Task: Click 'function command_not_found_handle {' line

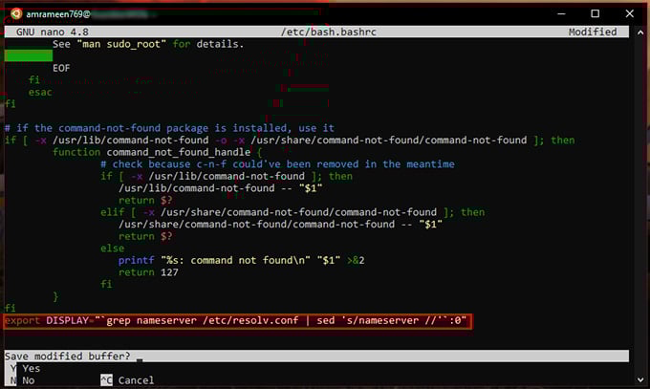Action: tap(157, 152)
